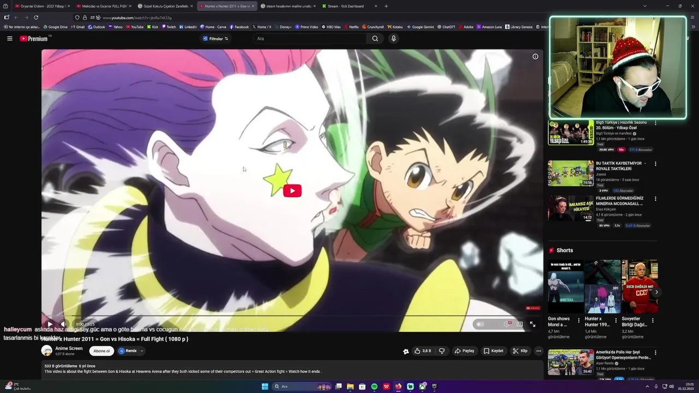Expand the video description box
This screenshot has width=699, height=393.
[x=292, y=369]
